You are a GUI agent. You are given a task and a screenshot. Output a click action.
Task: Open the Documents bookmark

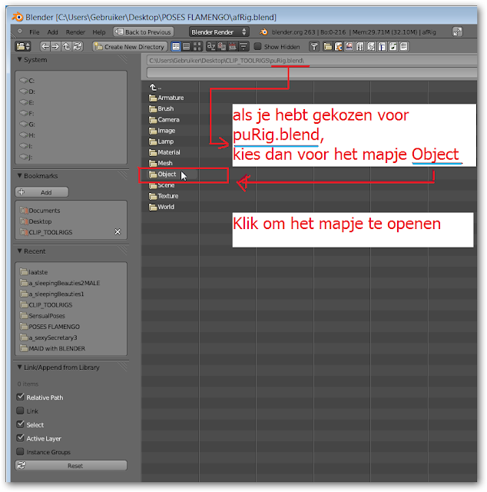coord(40,211)
